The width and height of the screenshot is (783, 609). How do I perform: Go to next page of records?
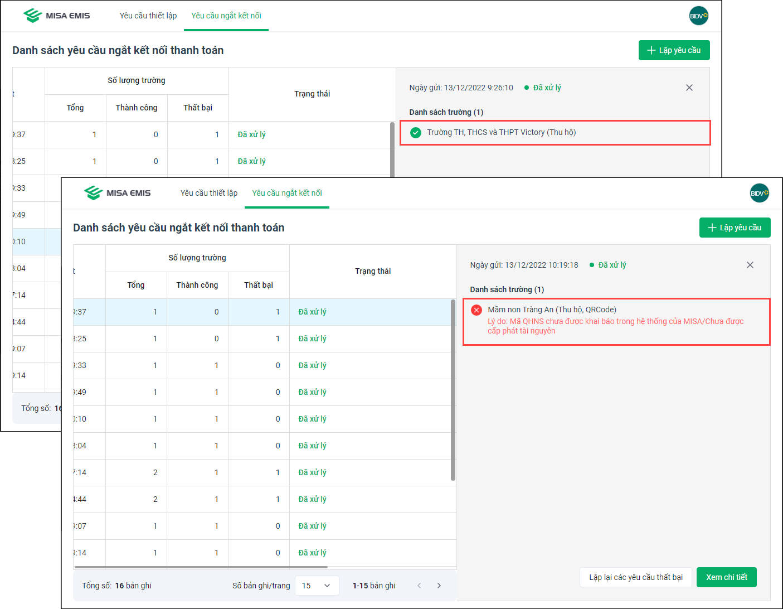point(439,586)
